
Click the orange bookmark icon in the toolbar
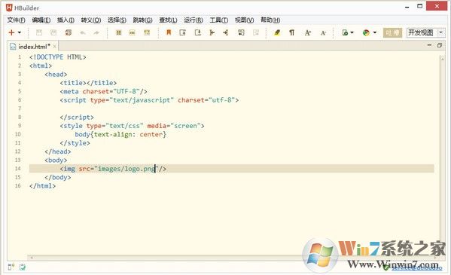pyautogui.click(x=169, y=32)
